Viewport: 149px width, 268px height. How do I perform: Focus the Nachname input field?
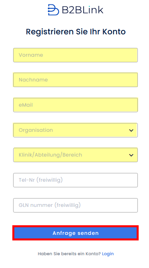75,80
